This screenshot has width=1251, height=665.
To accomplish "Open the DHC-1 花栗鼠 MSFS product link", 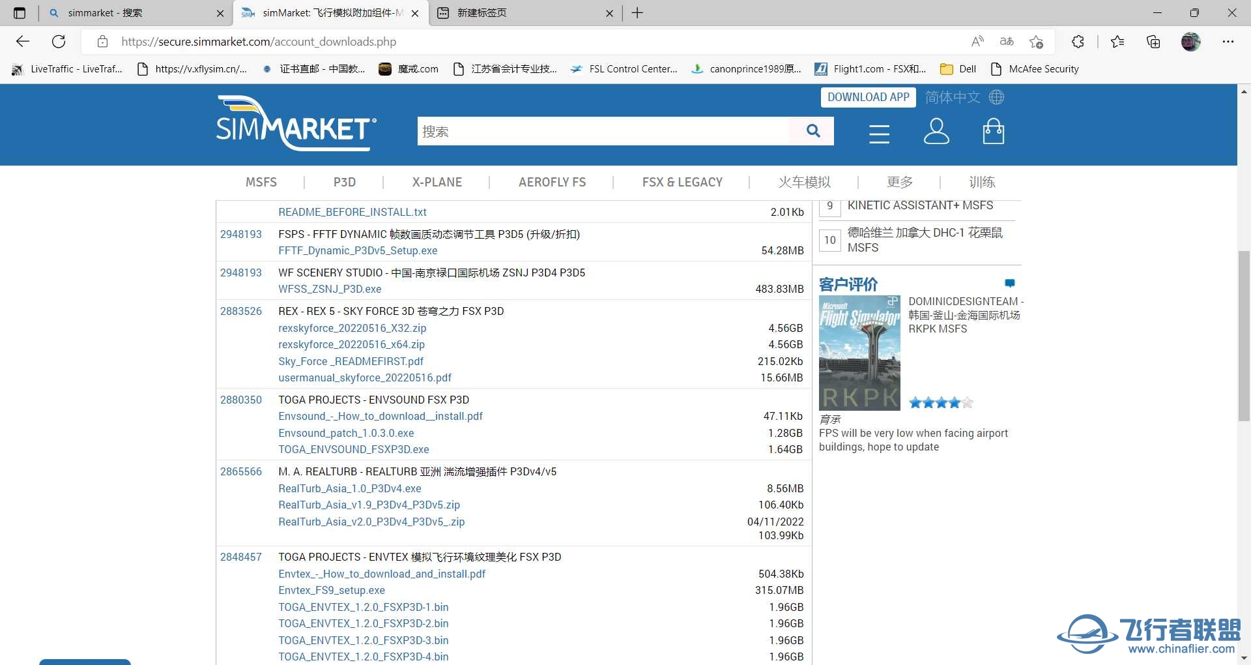I will (925, 240).
